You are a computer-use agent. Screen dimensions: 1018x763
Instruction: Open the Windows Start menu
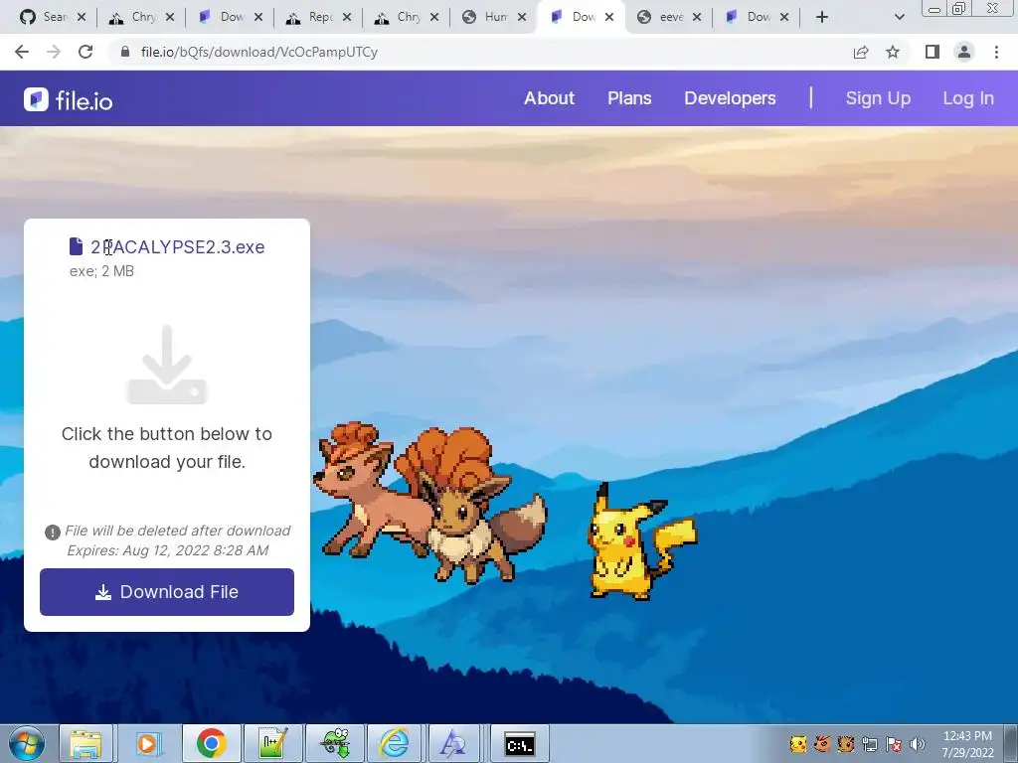pos(27,743)
